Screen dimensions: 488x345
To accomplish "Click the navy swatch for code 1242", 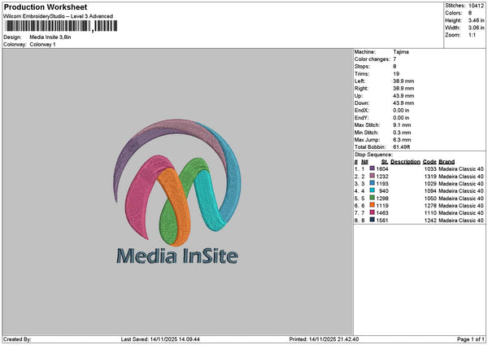I will [x=372, y=220].
